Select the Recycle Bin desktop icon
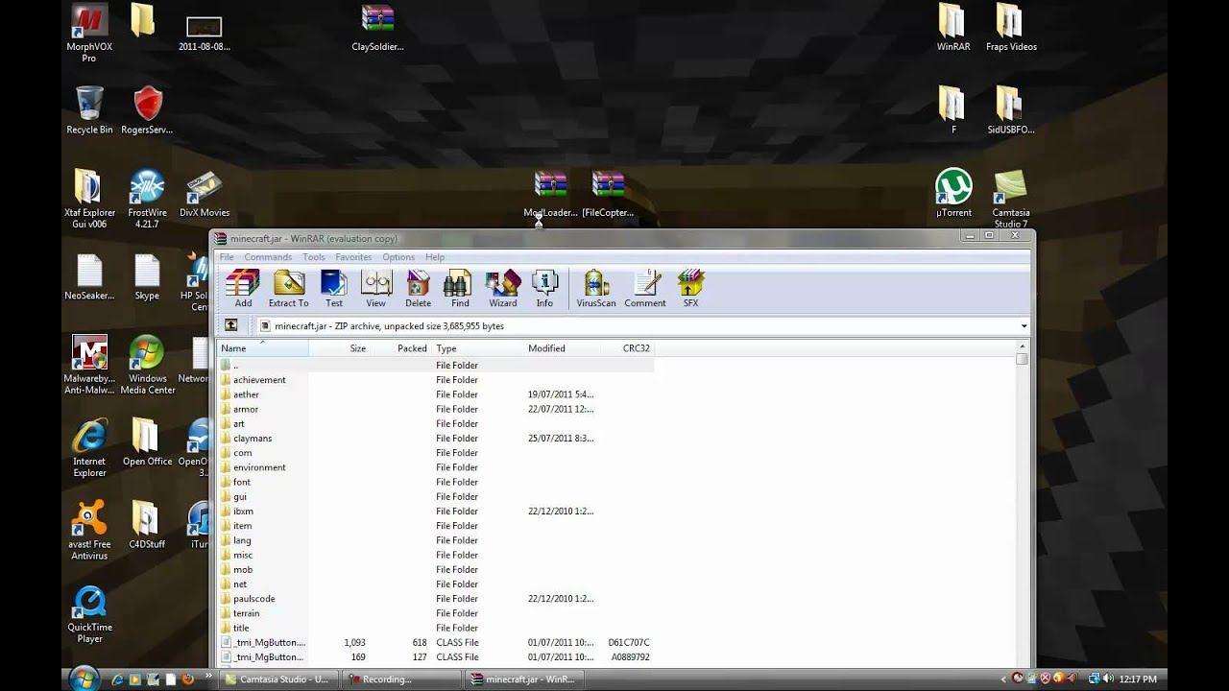The image size is (1229, 691). point(89,110)
